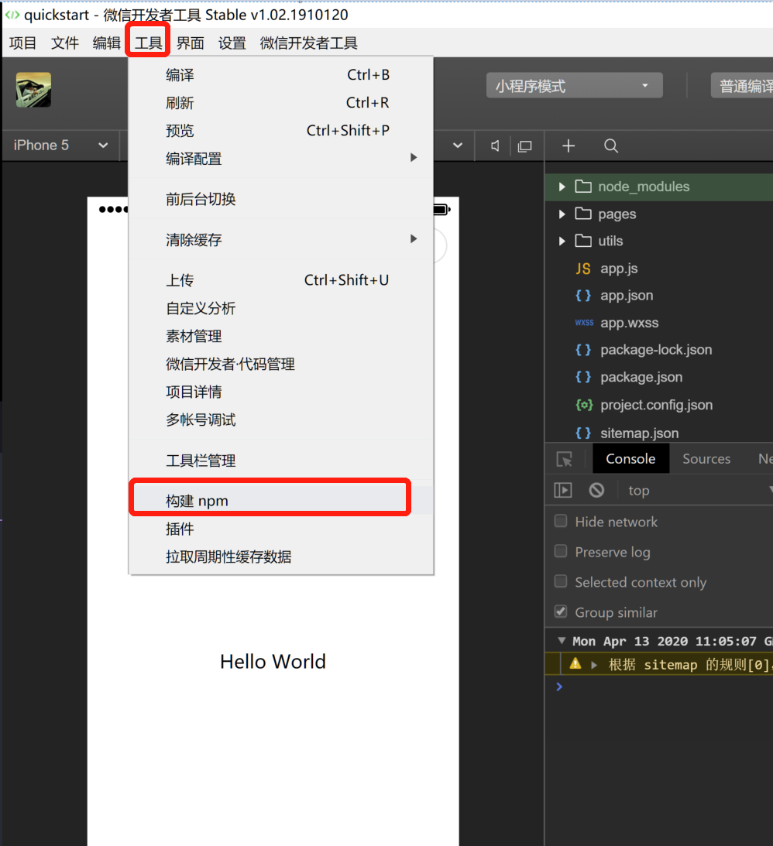
Task: Select 上传 menu entry
Action: (x=280, y=280)
